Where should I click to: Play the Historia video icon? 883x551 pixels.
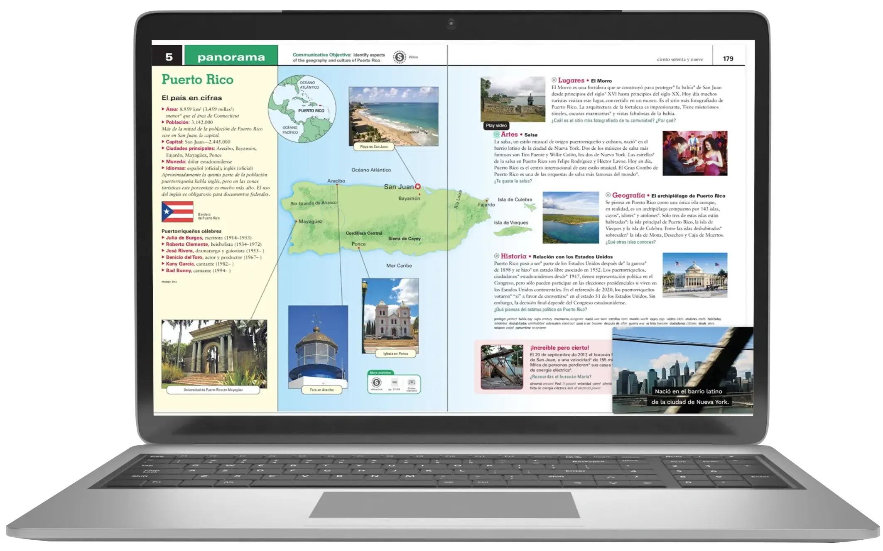point(496,256)
